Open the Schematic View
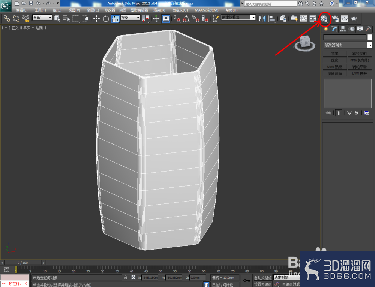Viewport: 375px width, 287px height. coord(313,18)
